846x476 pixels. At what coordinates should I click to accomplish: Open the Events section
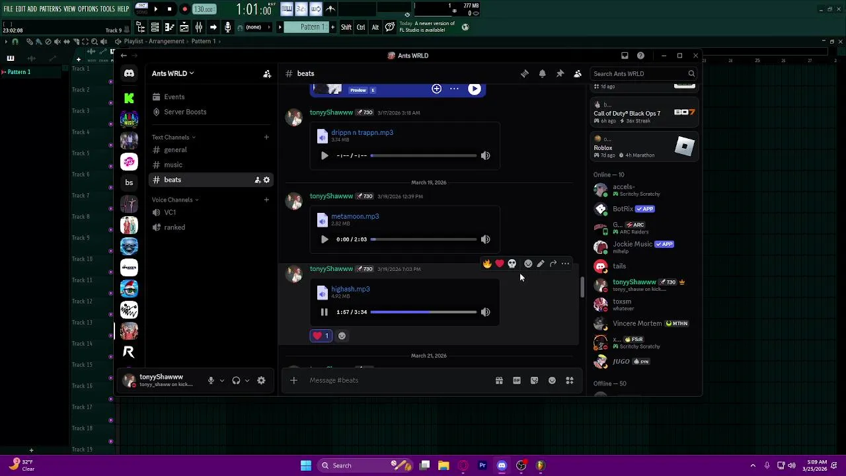pos(210,97)
